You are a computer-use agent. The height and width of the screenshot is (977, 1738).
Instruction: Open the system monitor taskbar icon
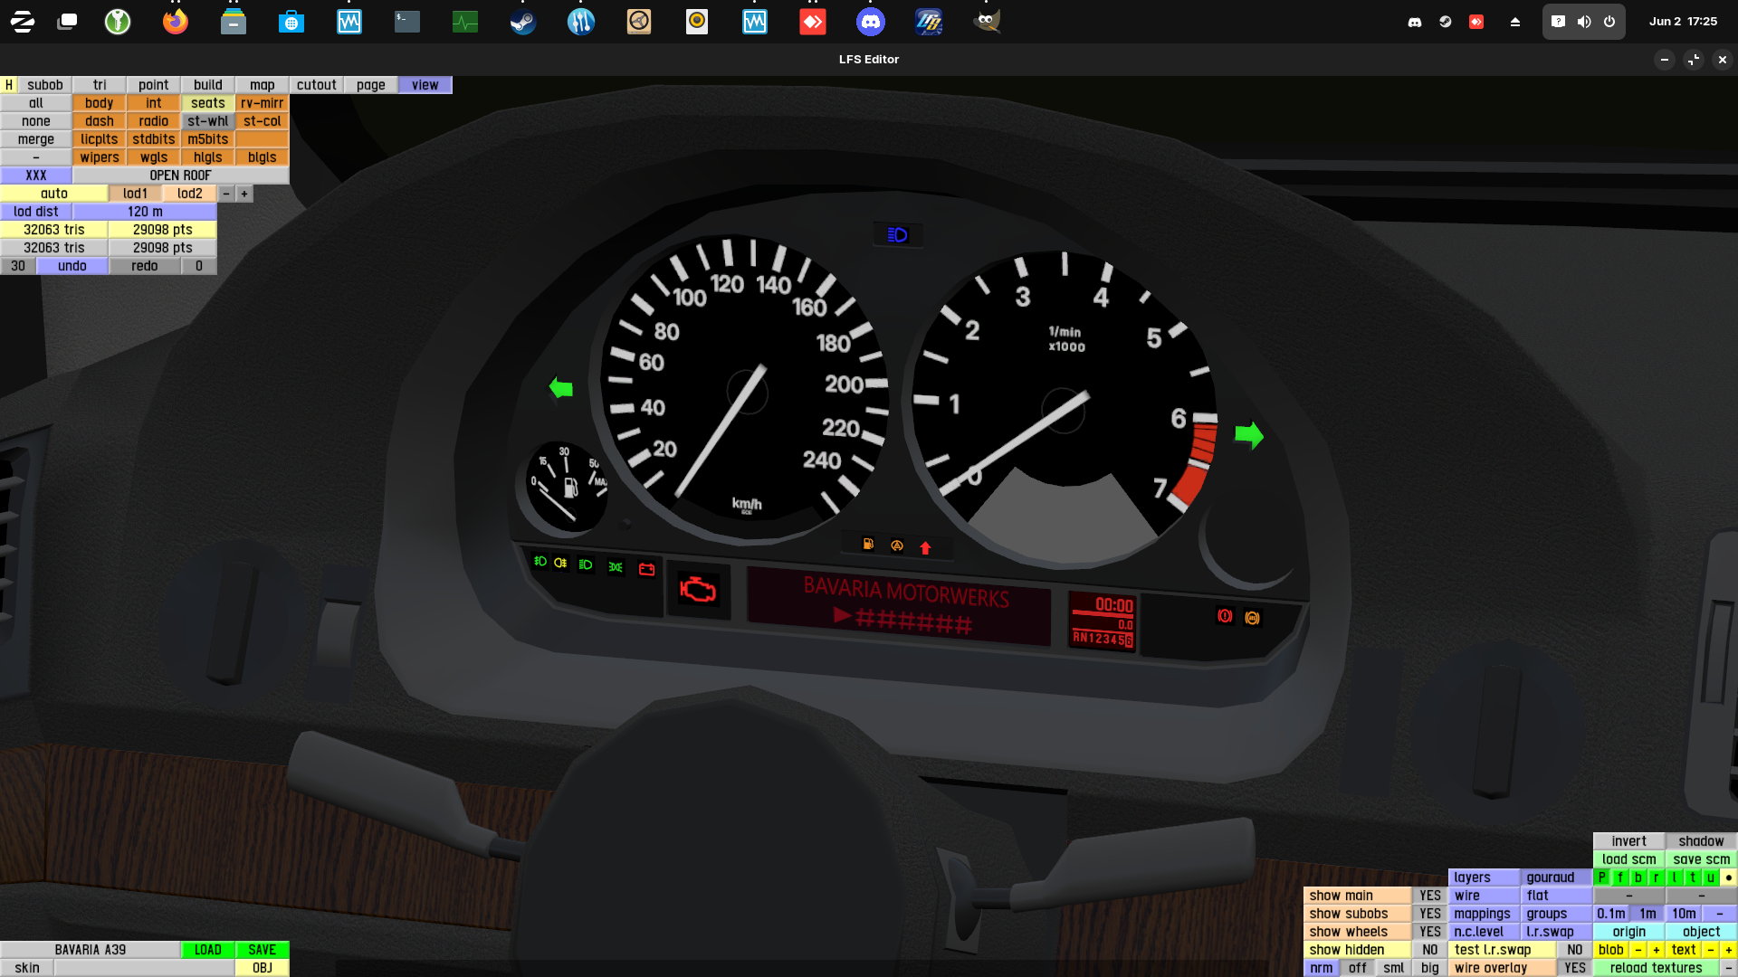point(465,22)
